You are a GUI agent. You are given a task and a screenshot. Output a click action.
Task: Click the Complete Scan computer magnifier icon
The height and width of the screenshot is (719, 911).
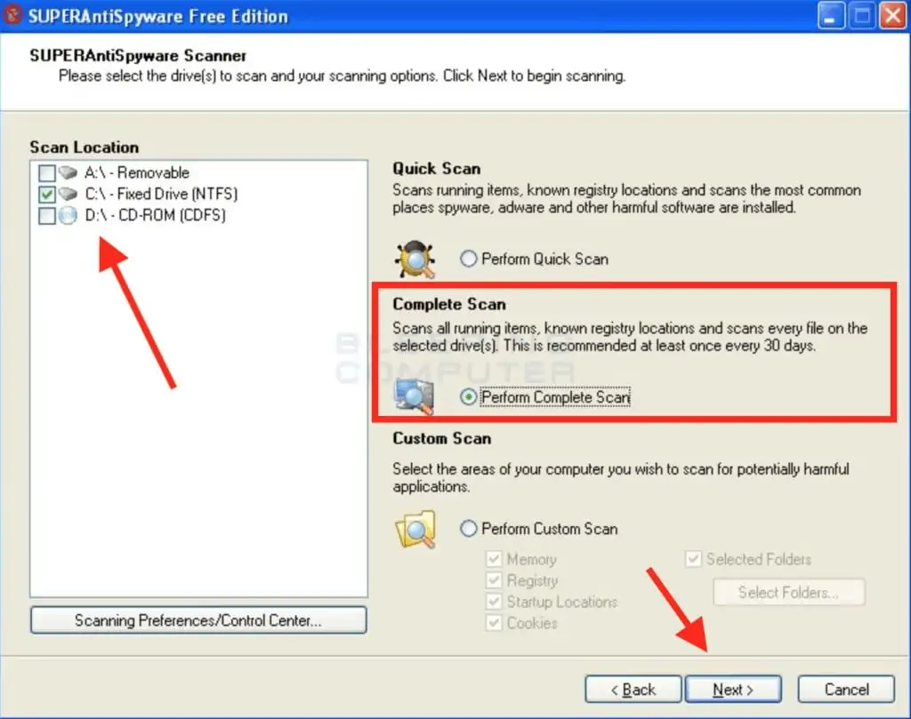point(414,395)
